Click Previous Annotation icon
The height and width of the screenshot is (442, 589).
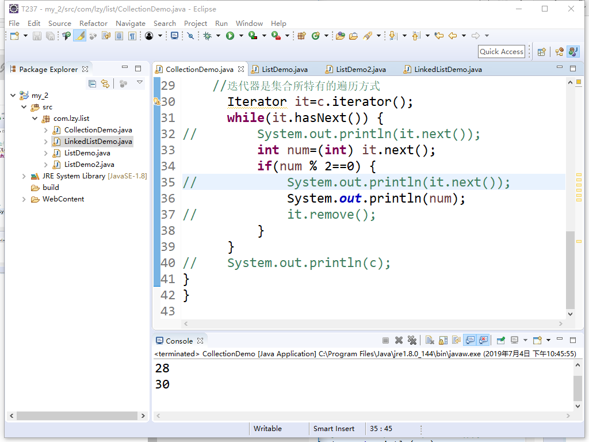[x=416, y=36]
